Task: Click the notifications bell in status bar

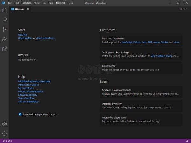Action: [187, 141]
